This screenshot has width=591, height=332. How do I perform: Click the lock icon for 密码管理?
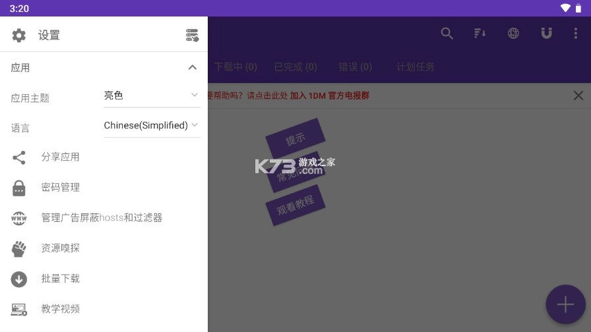point(19,188)
